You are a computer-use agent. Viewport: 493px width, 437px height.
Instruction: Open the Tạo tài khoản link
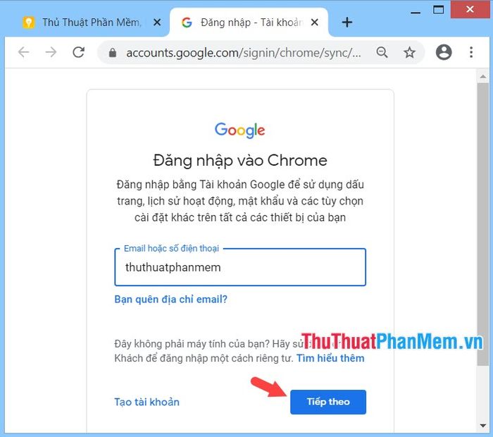pos(146,402)
